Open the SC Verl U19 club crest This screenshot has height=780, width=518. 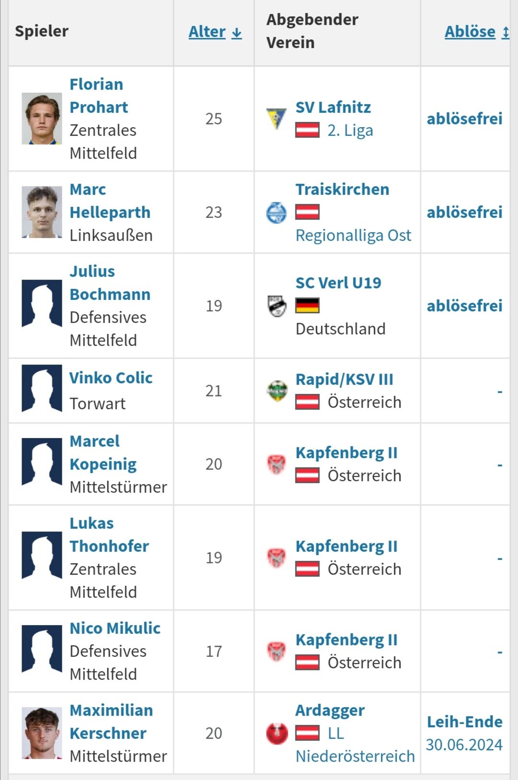(x=276, y=306)
